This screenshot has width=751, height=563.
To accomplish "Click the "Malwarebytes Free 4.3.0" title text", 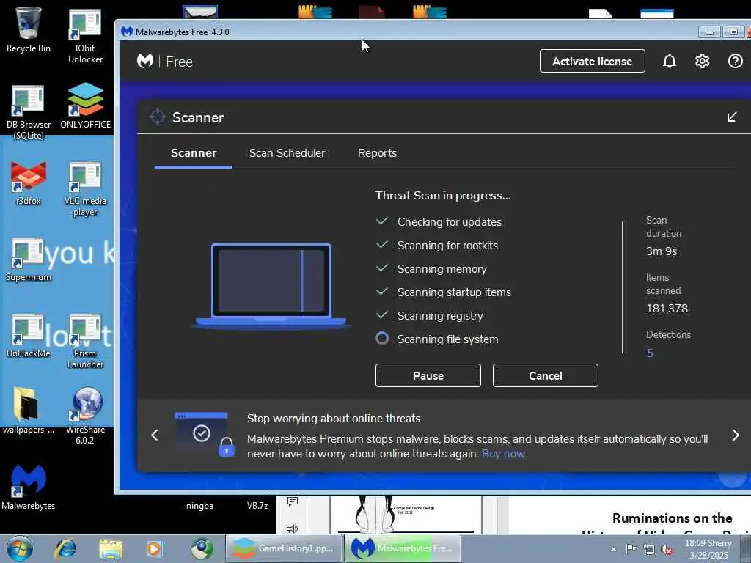I will (x=182, y=32).
